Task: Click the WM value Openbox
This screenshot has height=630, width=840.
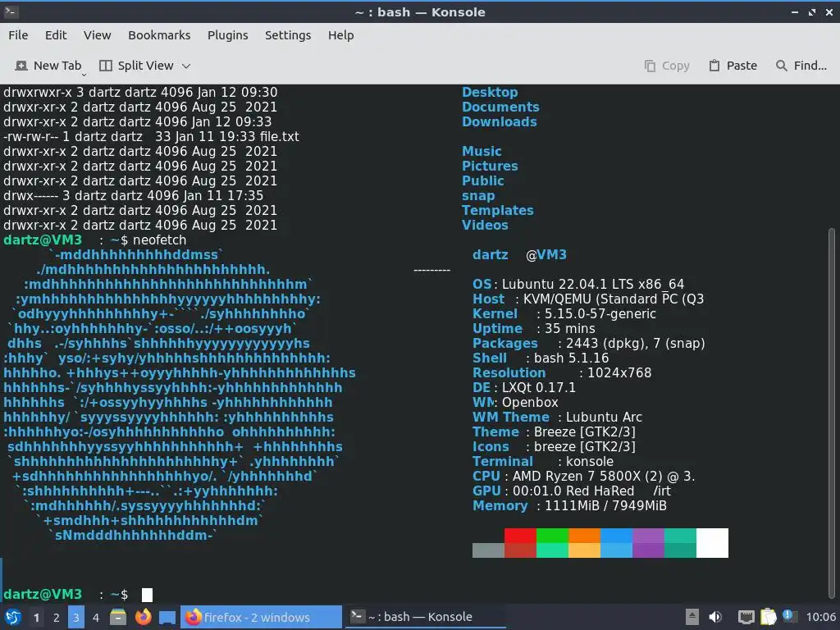Action: (x=530, y=402)
